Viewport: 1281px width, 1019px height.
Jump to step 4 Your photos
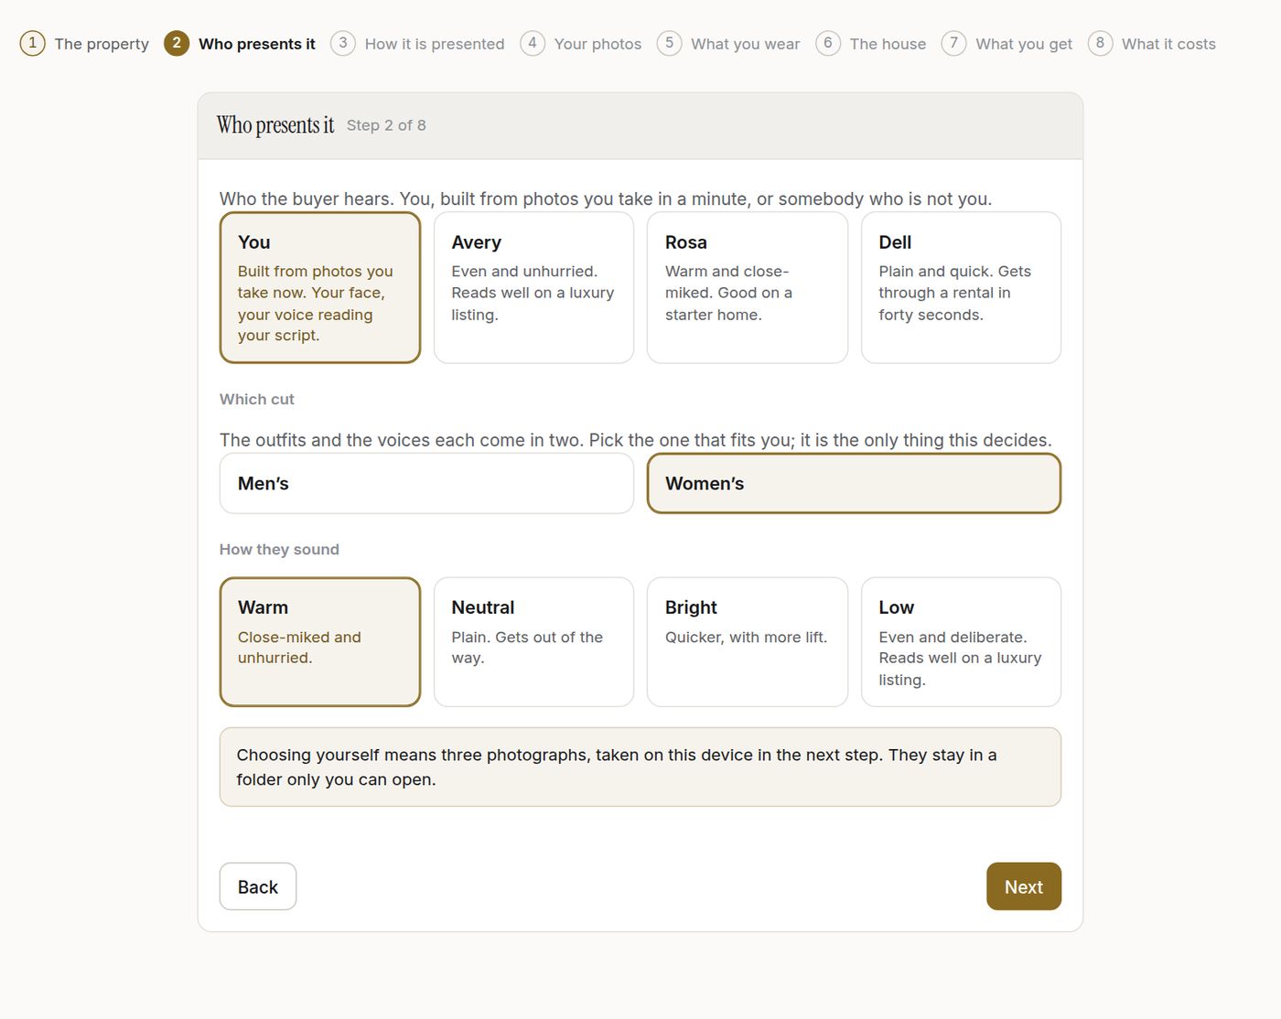(581, 44)
